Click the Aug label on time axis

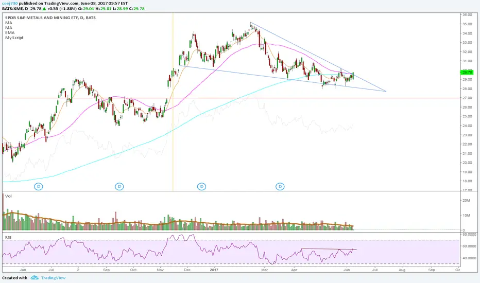point(402,270)
